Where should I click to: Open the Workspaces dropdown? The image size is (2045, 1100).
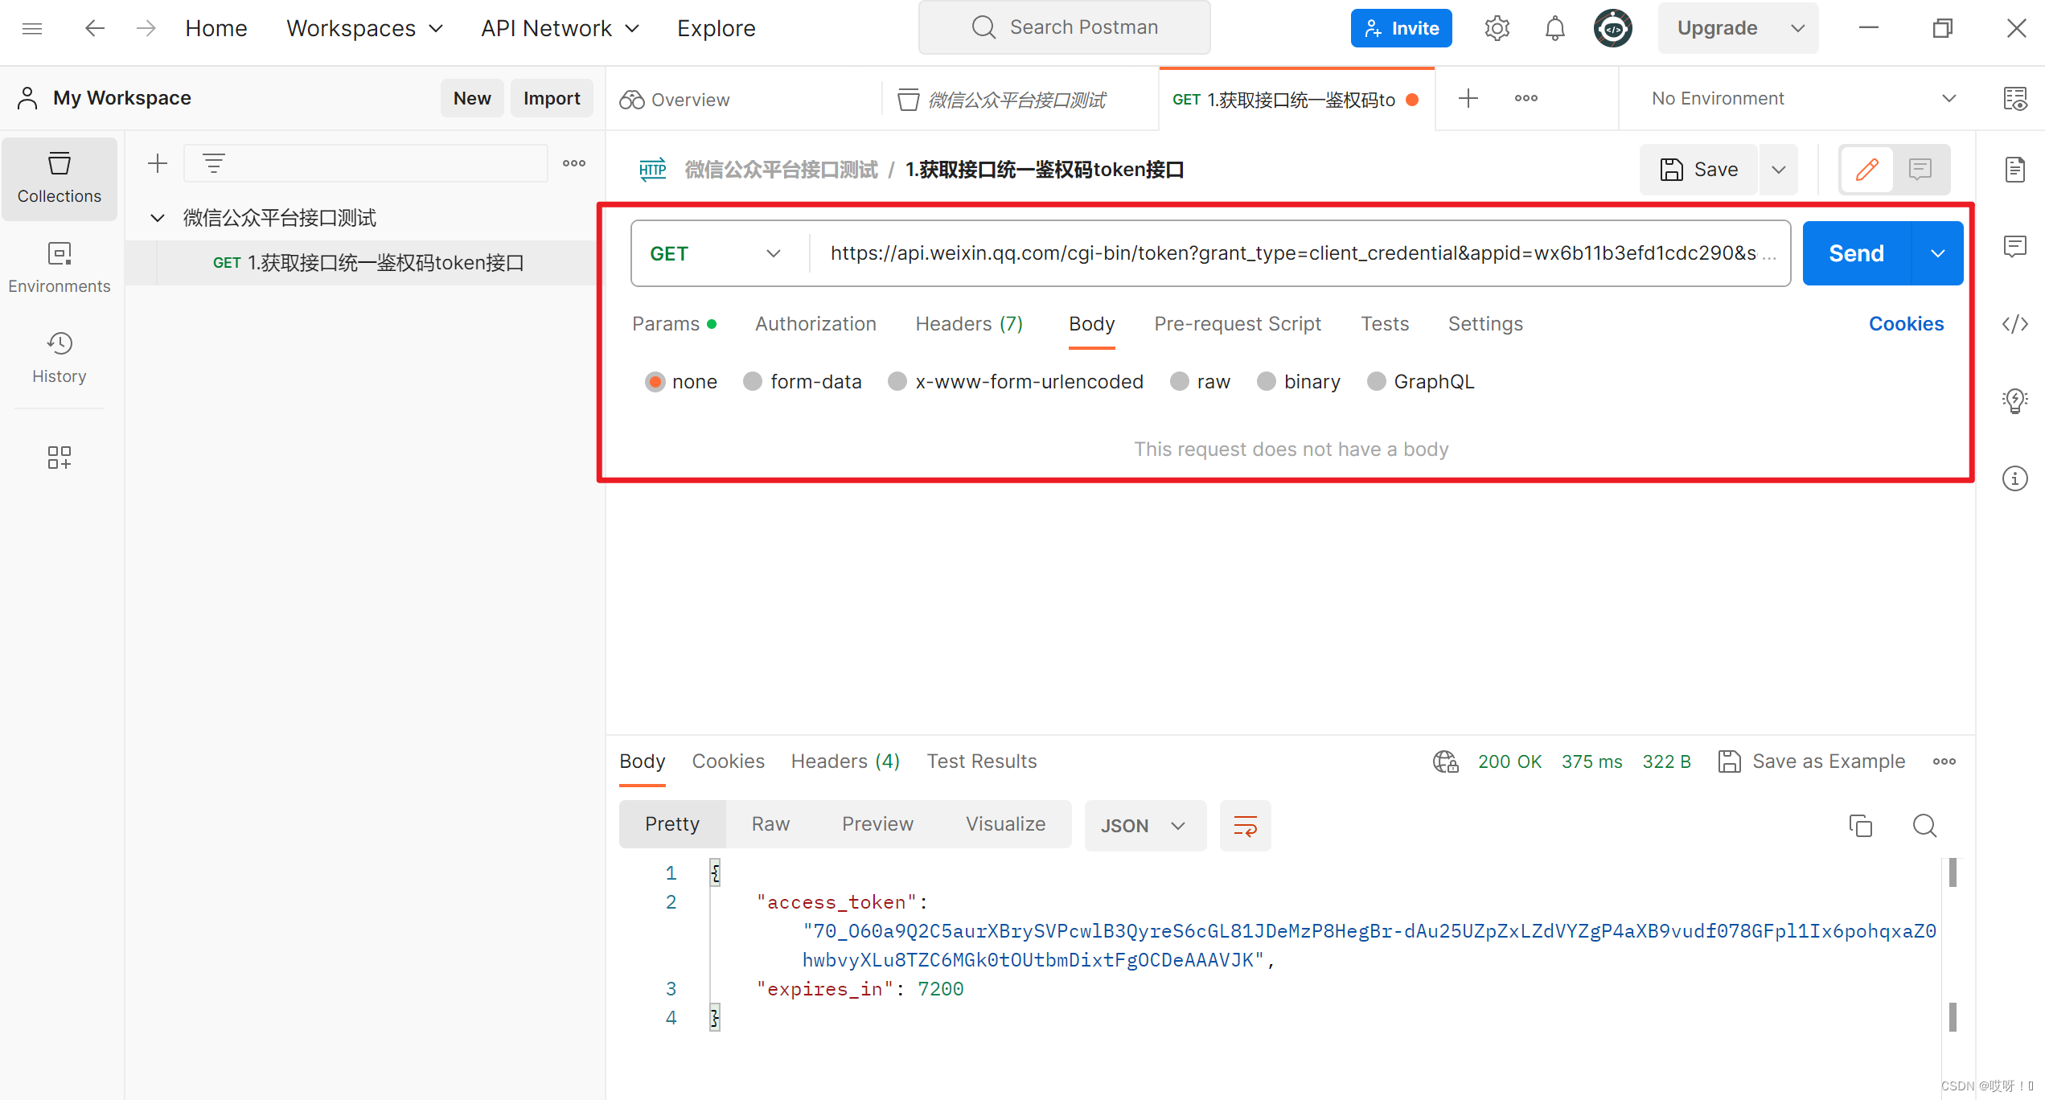364,29
